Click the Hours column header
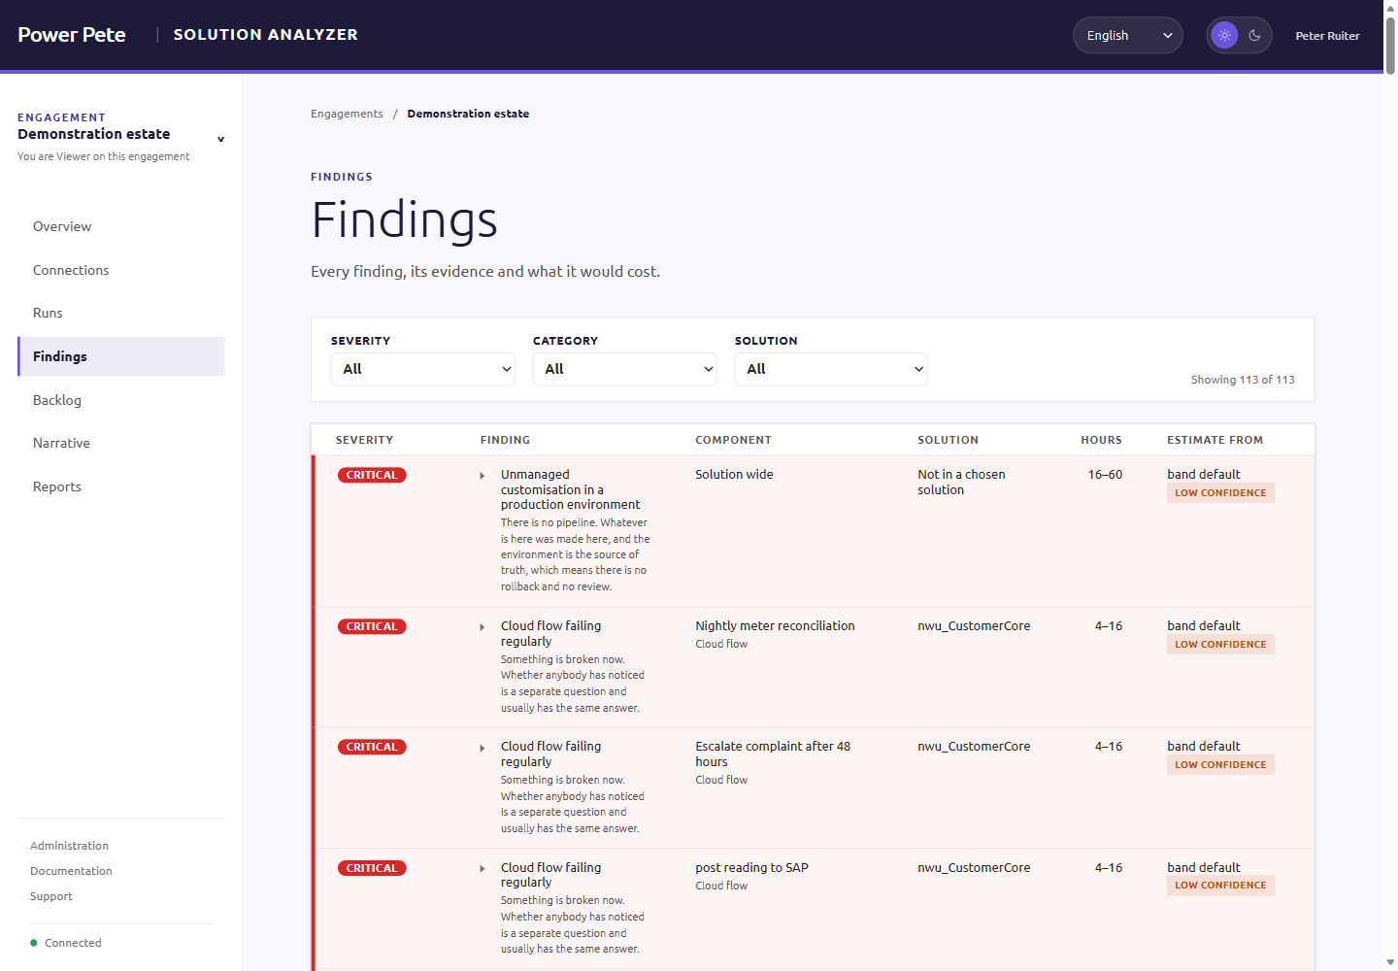Image resolution: width=1398 pixels, height=971 pixels. tap(1101, 440)
